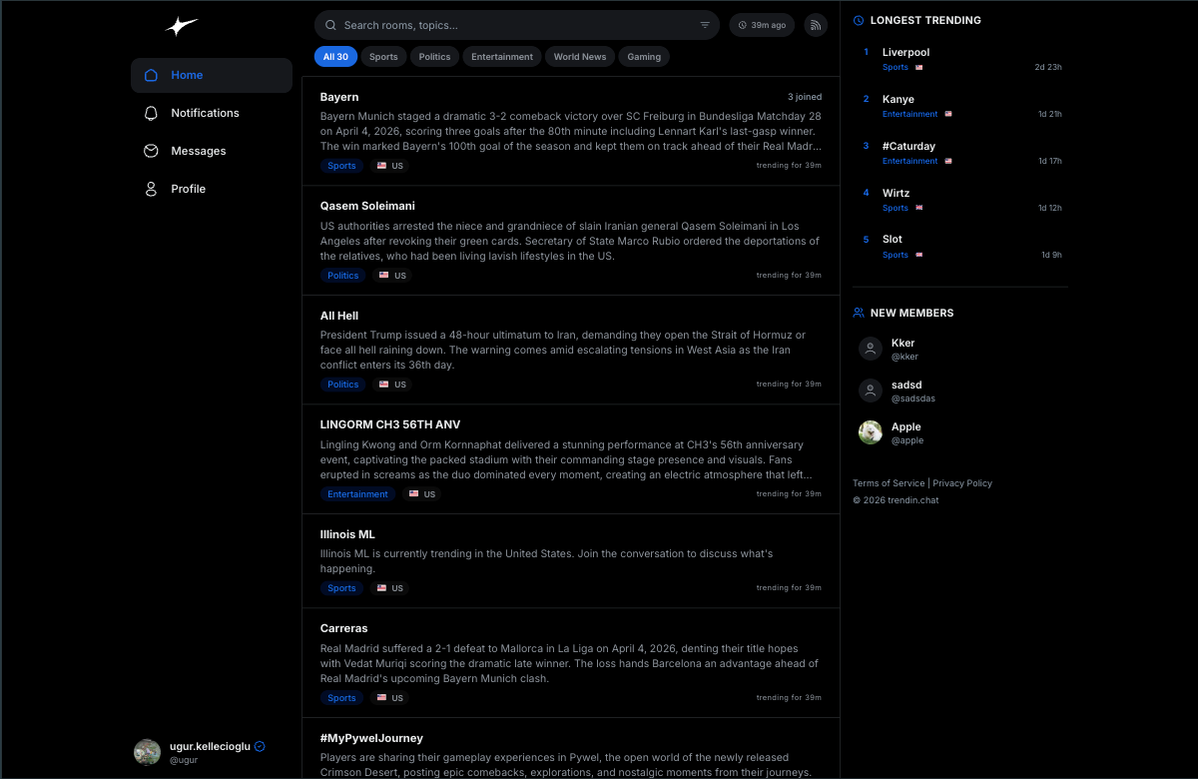
Task: Open the Bayern room title
Action: [339, 97]
